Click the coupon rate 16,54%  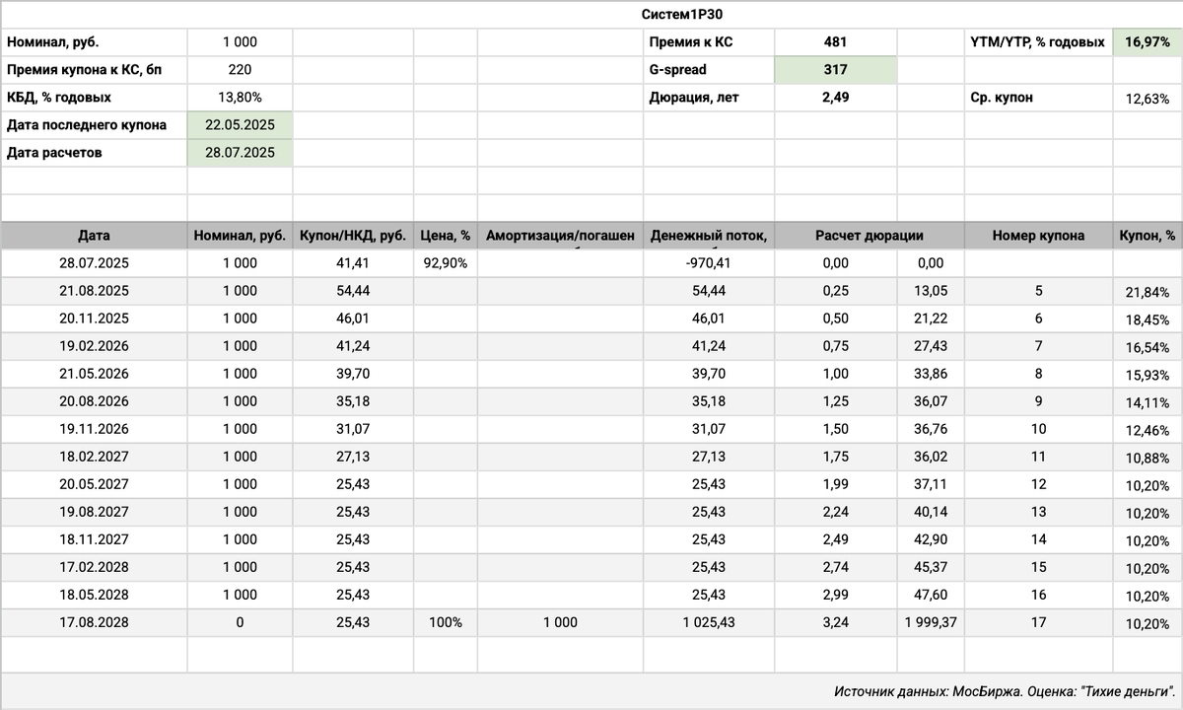pos(1148,347)
